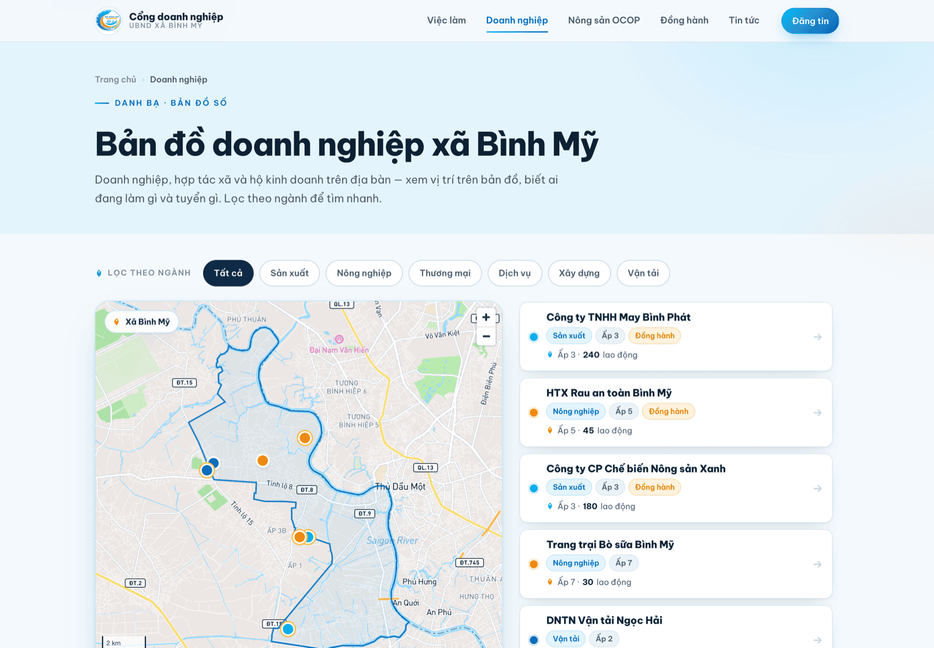Filter businesses by Sản xuất
Image resolution: width=934 pixels, height=648 pixels.
point(290,273)
